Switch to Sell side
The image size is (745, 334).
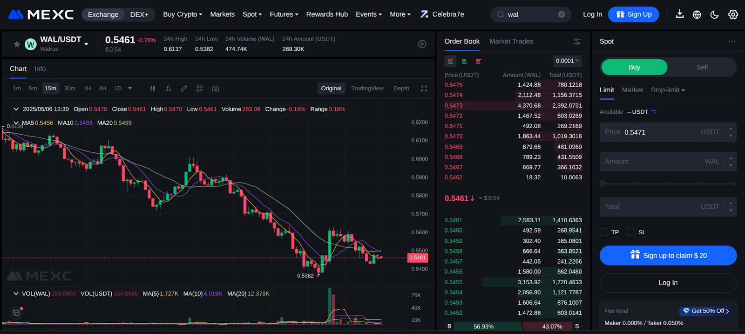pyautogui.click(x=702, y=67)
